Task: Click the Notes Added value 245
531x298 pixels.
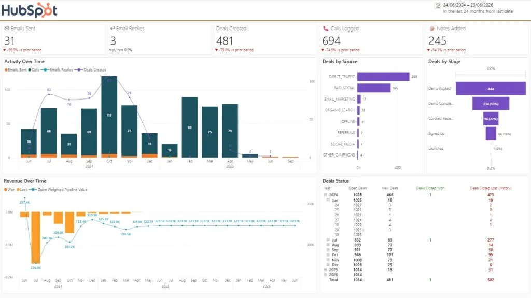Action: pos(437,41)
